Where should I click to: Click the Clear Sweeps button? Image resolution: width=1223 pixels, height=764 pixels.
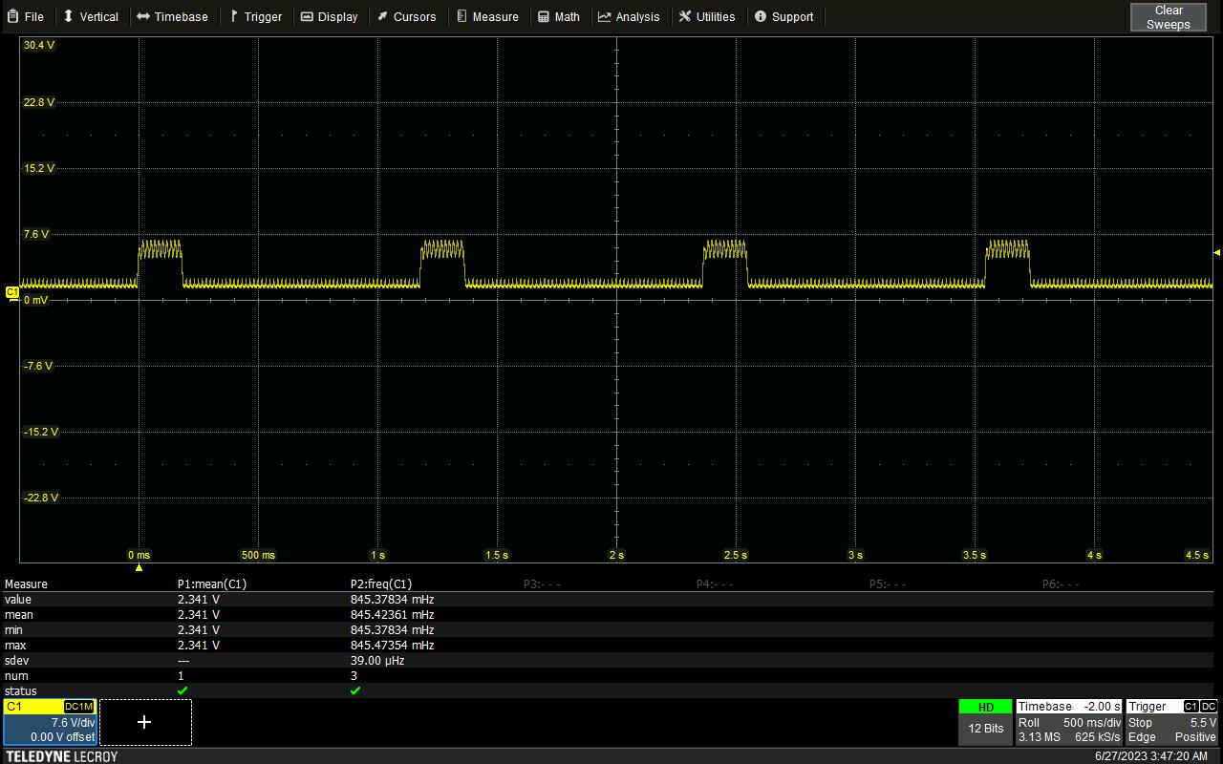(1168, 16)
